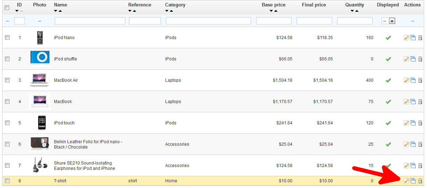The width and height of the screenshot is (427, 188).
Task: Edit the MacBook Air product
Action: pyautogui.click(x=406, y=80)
